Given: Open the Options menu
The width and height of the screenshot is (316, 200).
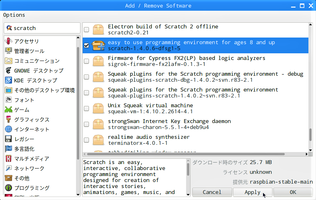Looking at the screenshot, I should pos(14,15).
